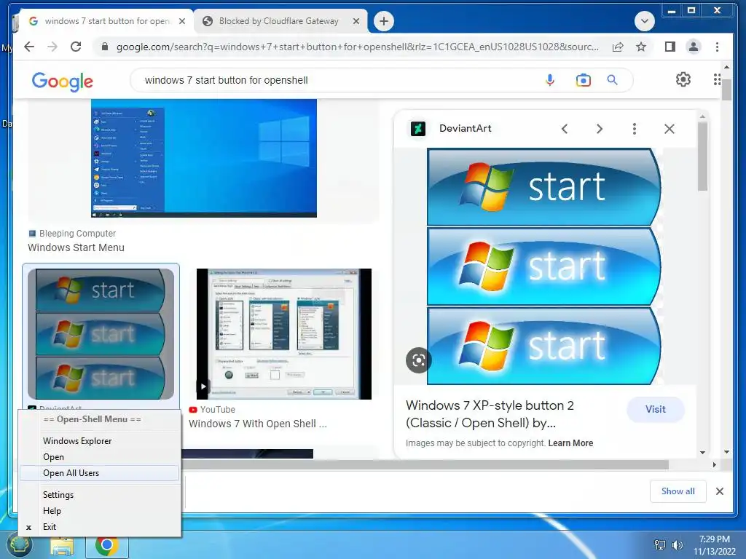746x559 pixels.
Task: Open the Bleeping Computer Windows Start Menu thumbnail
Action: (x=204, y=158)
